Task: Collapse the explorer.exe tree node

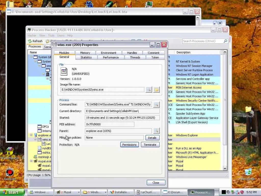Action: 31,135
